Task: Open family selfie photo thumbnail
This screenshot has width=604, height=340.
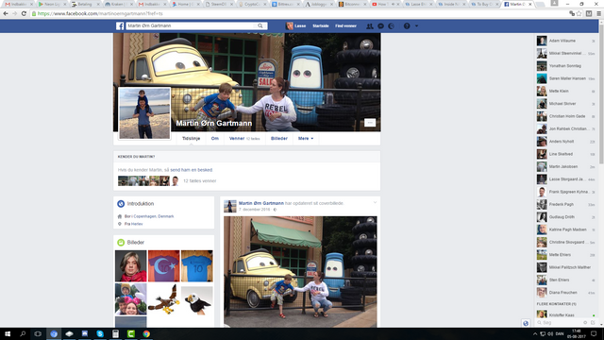Action: tap(131, 299)
